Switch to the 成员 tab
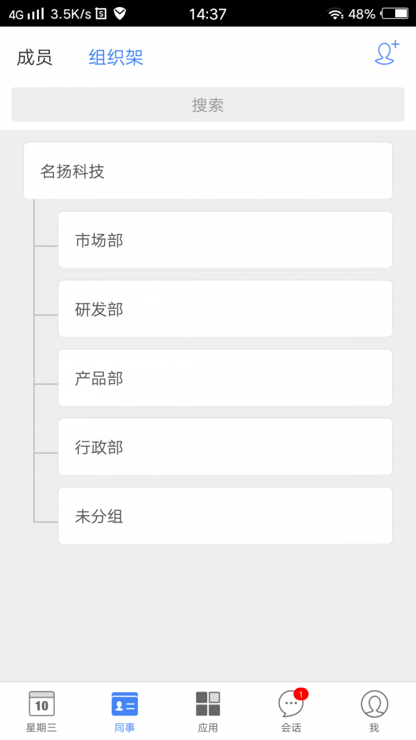Image resolution: width=416 pixels, height=740 pixels. (34, 58)
